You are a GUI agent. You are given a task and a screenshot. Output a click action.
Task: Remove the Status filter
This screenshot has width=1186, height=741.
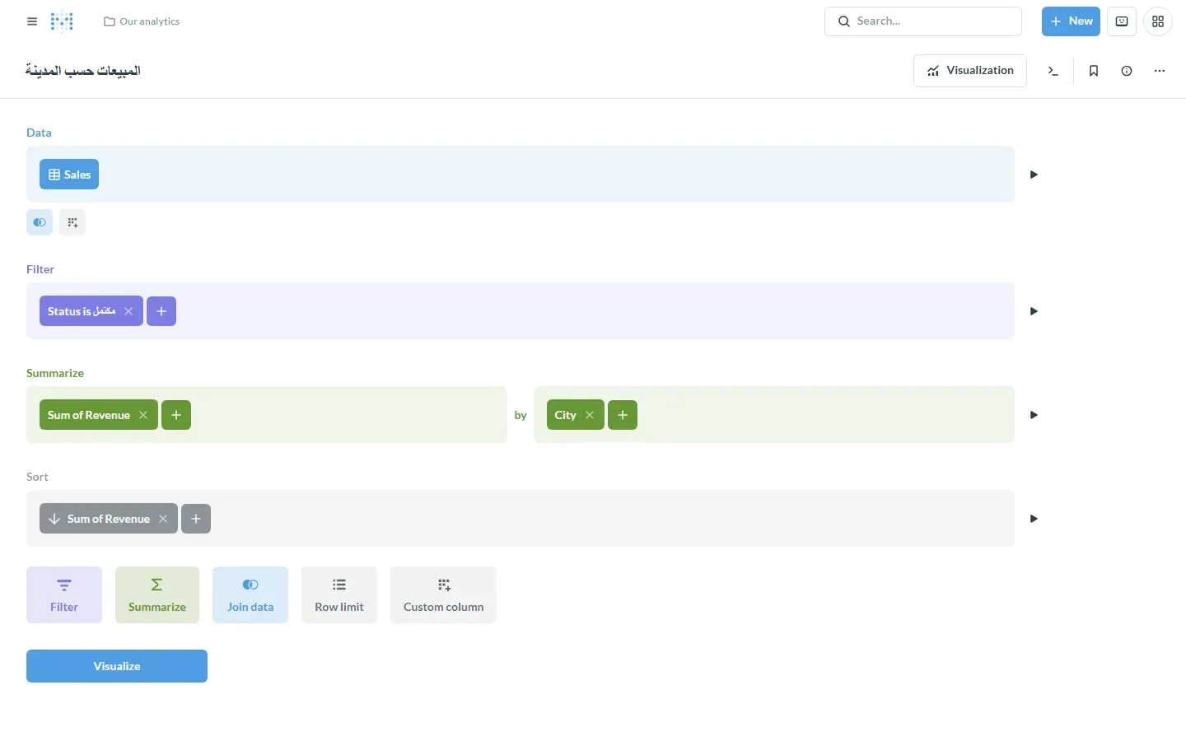pyautogui.click(x=128, y=311)
